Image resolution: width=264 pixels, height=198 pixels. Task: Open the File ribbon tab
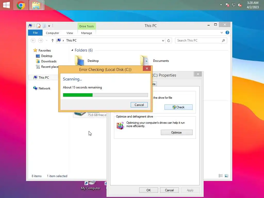[35, 33]
